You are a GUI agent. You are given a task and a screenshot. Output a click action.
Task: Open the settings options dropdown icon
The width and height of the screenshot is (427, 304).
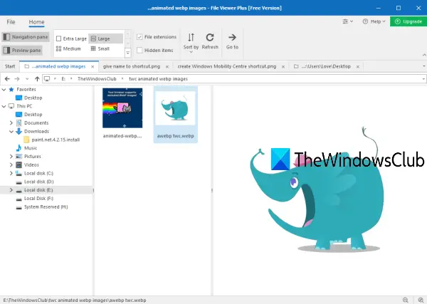point(347,21)
